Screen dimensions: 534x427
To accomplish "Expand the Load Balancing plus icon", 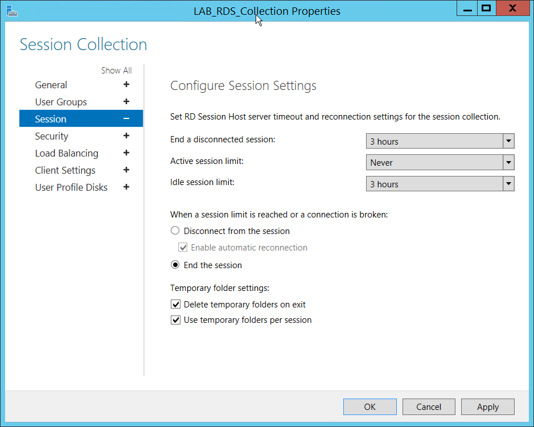I will click(126, 153).
